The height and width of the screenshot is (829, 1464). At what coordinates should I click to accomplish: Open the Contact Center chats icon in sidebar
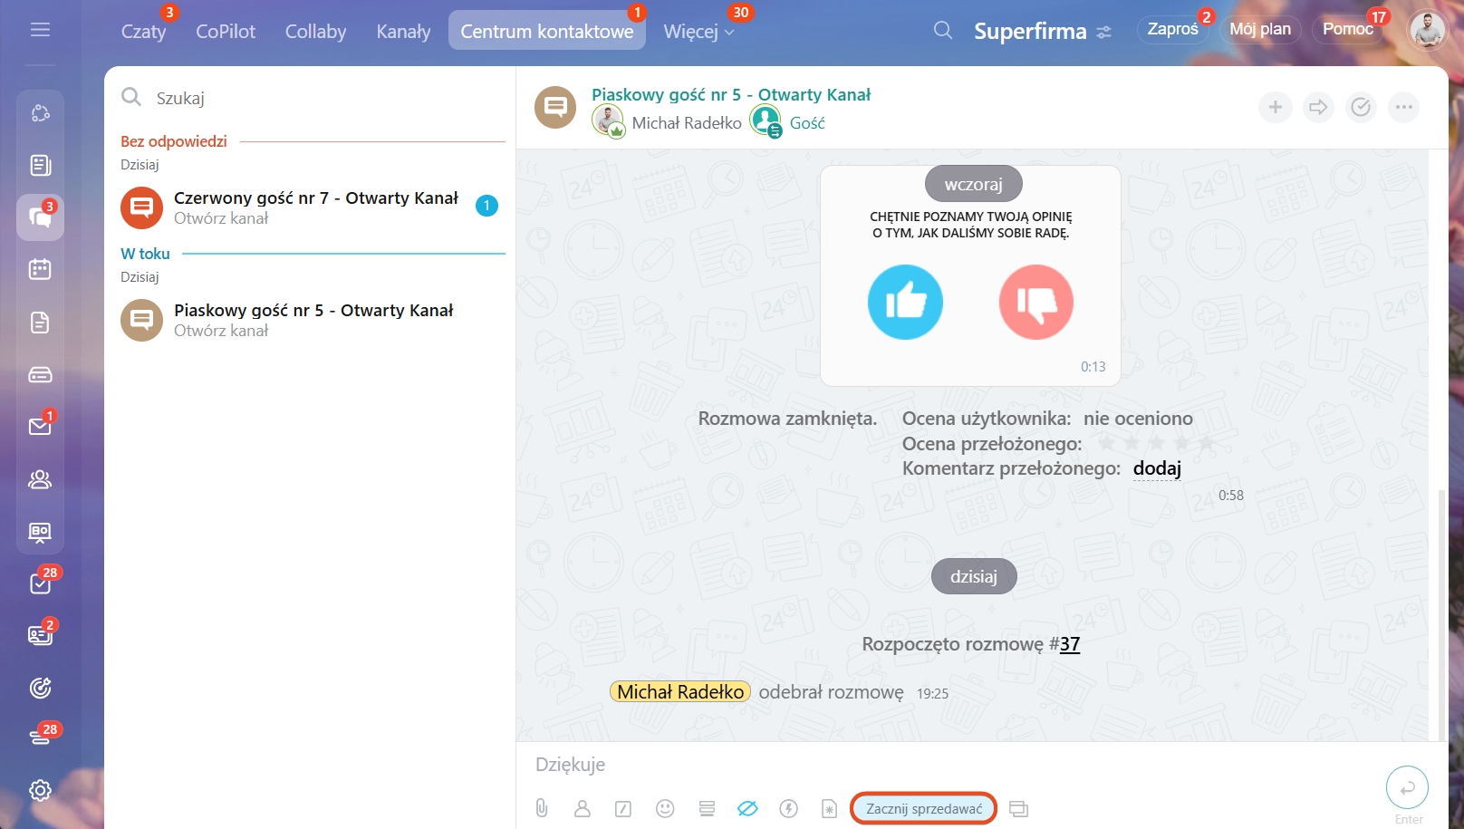tap(40, 217)
